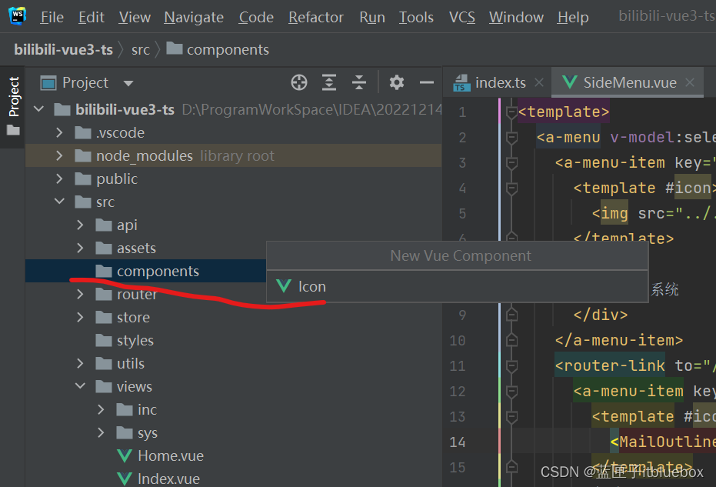716x487 pixels.
Task: Click line number 14 in the gutter
Action: (458, 442)
